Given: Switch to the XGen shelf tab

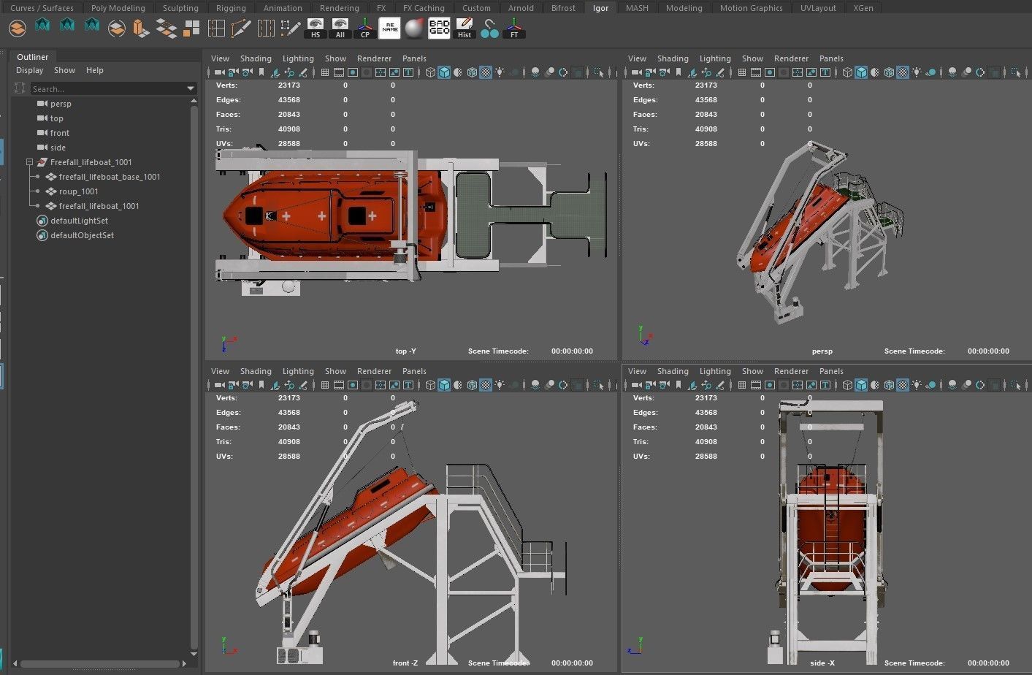Looking at the screenshot, I should click(863, 8).
